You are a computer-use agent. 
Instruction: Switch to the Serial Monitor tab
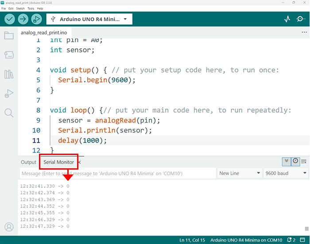click(58, 162)
